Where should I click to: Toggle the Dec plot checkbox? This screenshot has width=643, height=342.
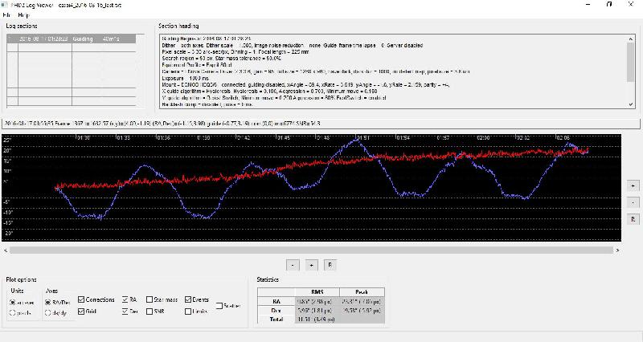[125, 311]
